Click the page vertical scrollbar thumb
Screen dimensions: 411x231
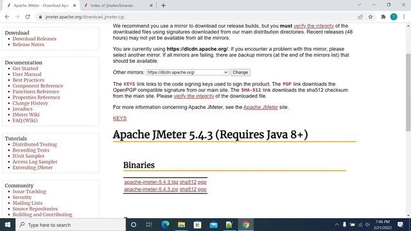408,92
